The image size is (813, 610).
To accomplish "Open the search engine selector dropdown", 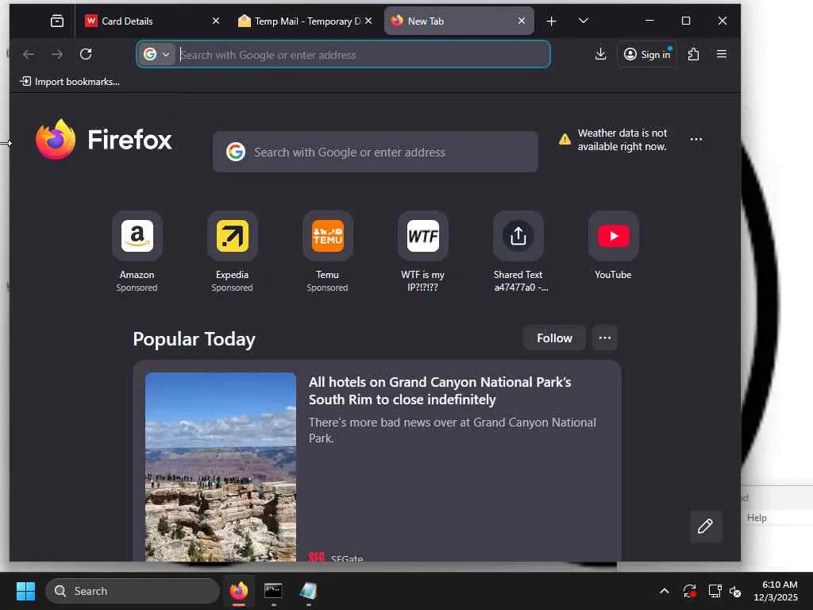I will 156,54.
